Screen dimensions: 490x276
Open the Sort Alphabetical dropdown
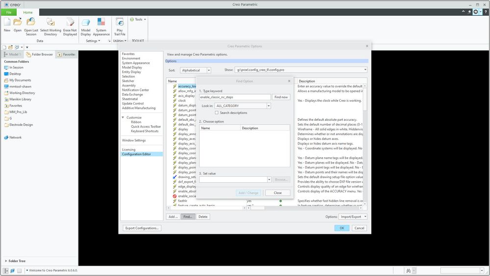coord(208,70)
